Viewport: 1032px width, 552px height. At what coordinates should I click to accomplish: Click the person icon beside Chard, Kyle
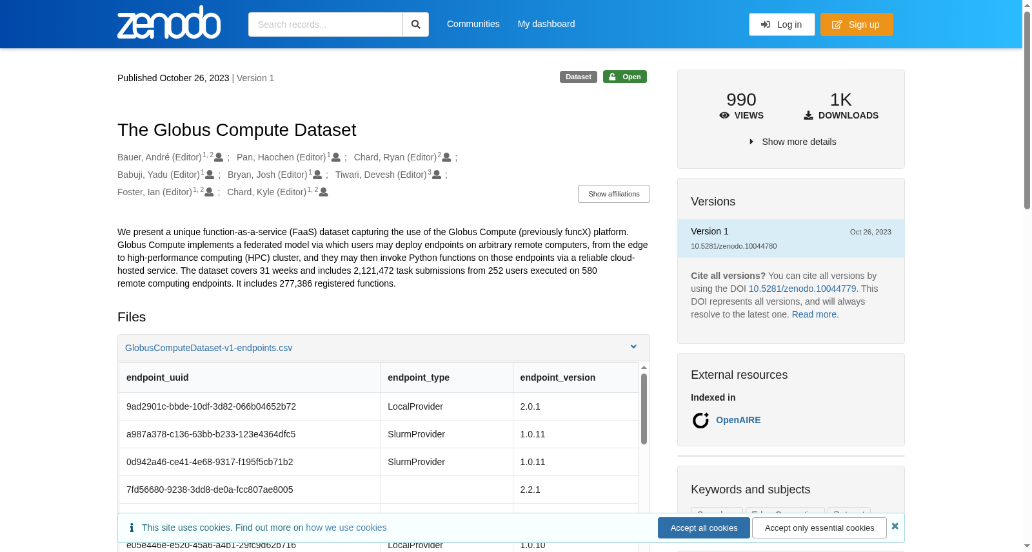click(x=324, y=192)
